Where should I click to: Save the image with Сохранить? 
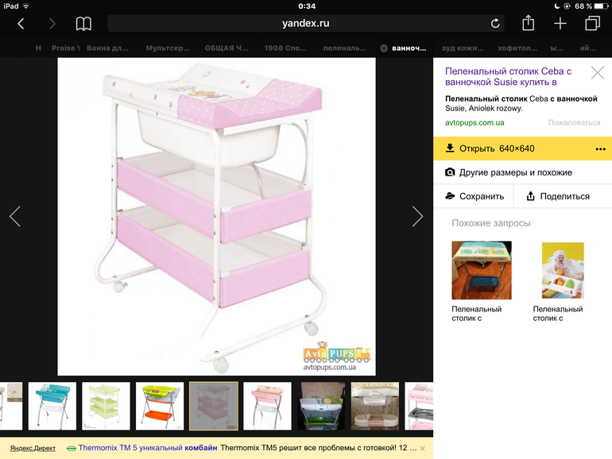pyautogui.click(x=474, y=196)
